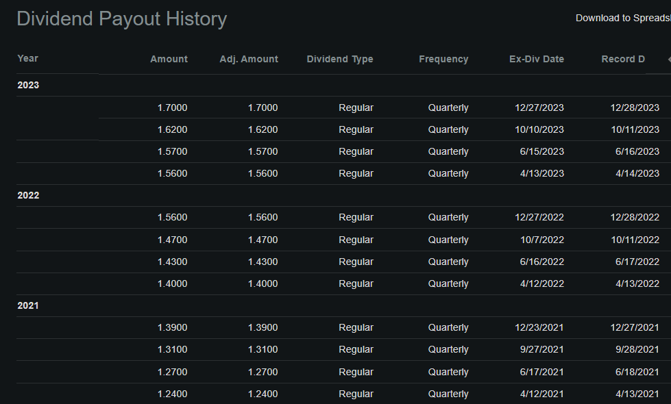Click the column scroll arrow beside Record Date

668,60
